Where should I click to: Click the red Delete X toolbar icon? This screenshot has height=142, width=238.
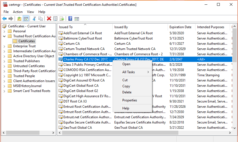click(49, 19)
